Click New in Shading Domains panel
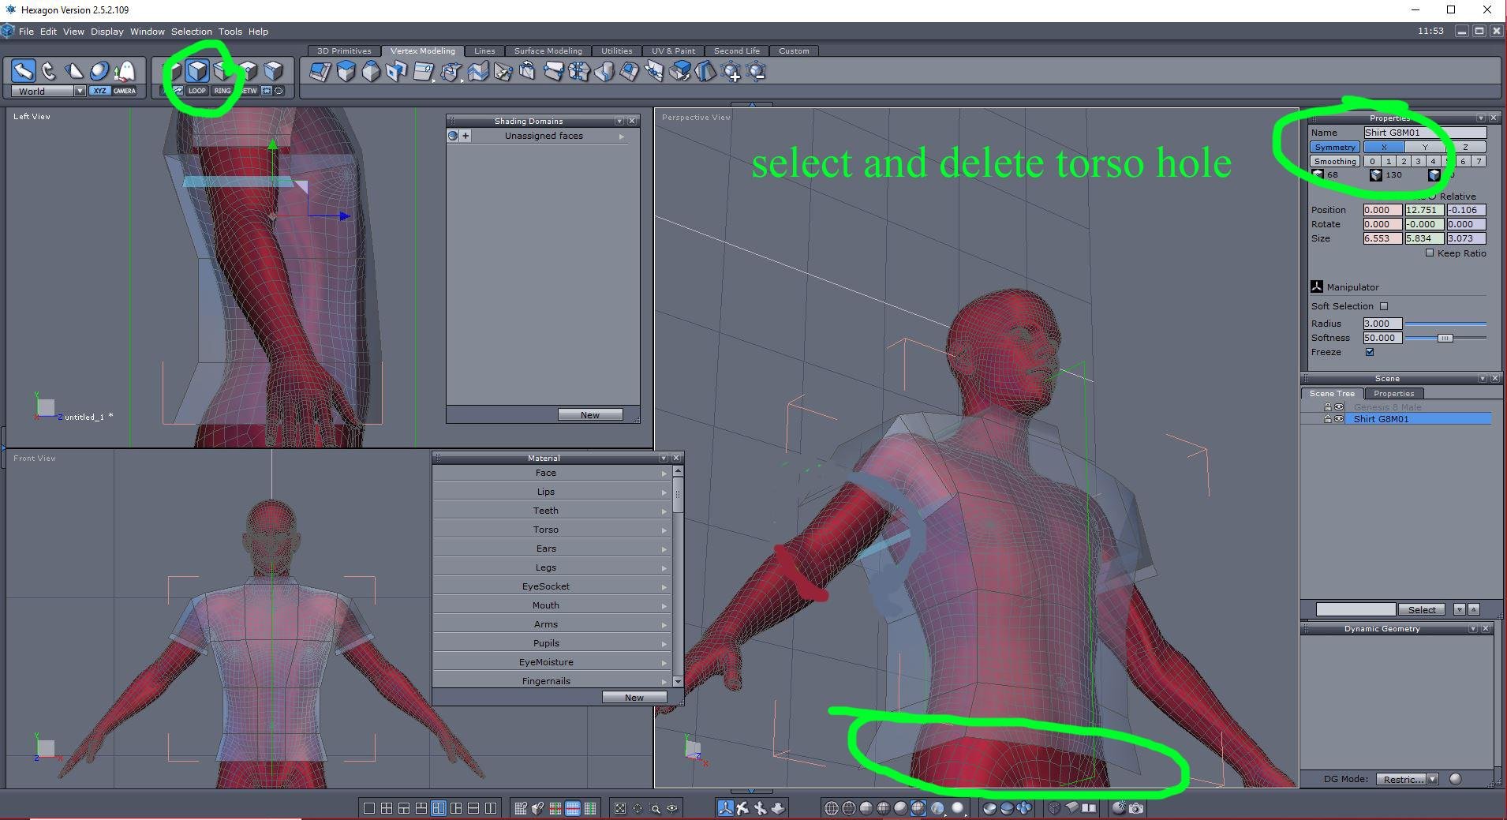Screen dimensions: 1507x820 (x=590, y=415)
